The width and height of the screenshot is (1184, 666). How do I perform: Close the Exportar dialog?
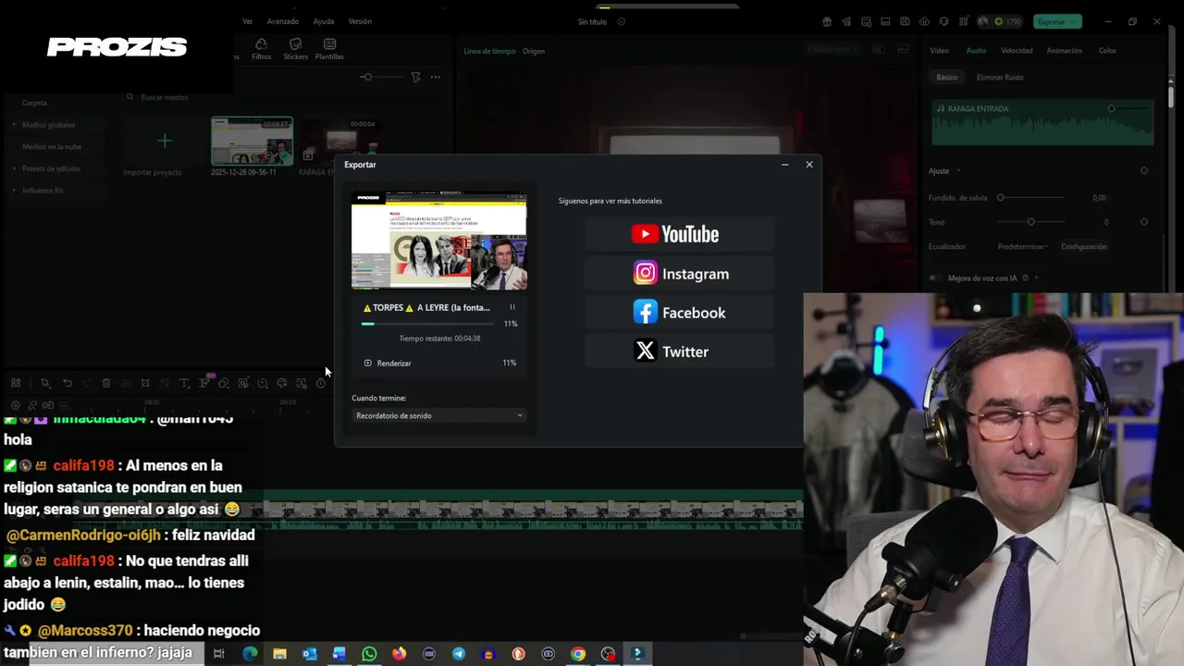[809, 165]
